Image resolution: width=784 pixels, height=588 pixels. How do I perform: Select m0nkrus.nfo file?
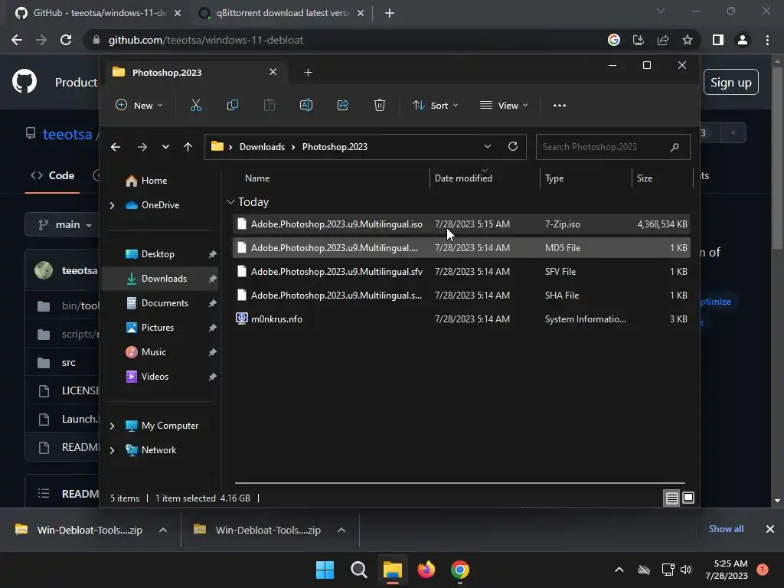pyautogui.click(x=461, y=319)
